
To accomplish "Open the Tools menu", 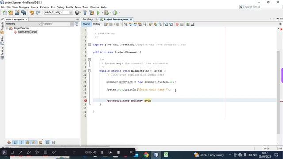I will pyautogui.click(x=85, y=7).
